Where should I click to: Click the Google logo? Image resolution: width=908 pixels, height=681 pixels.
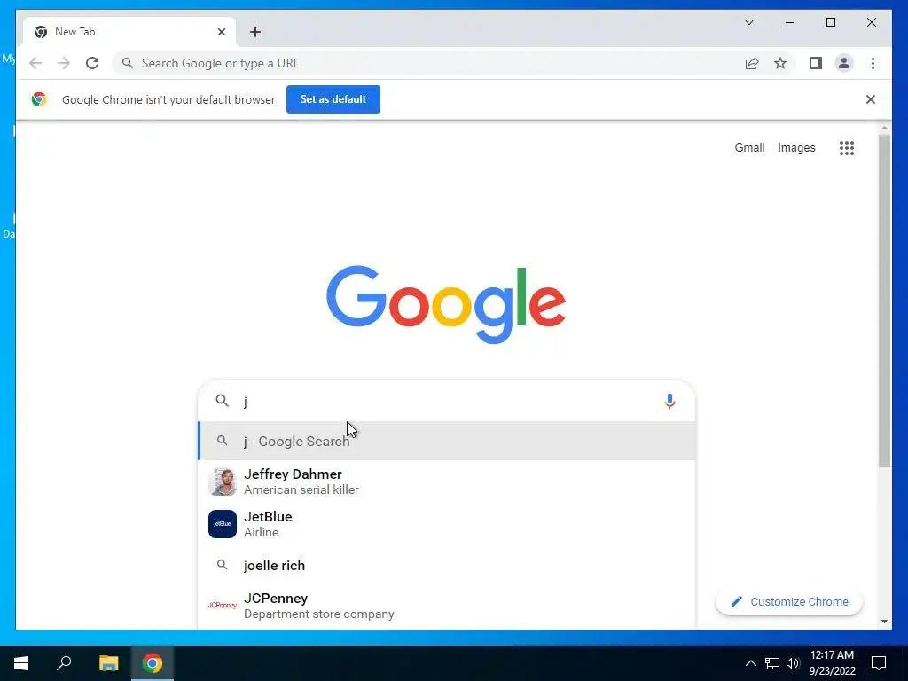click(446, 304)
